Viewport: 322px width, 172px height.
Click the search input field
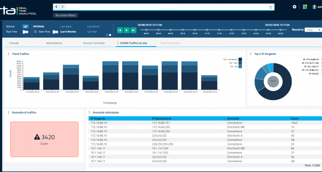click(166, 7)
